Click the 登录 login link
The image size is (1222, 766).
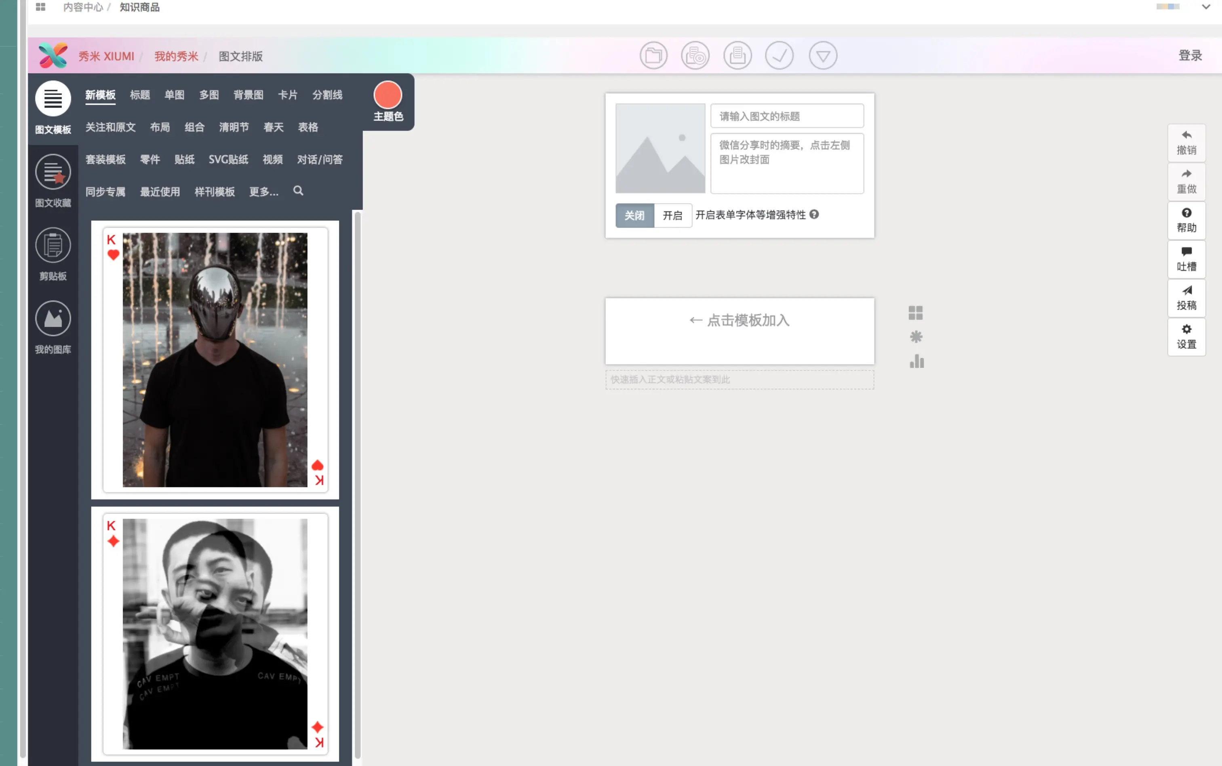[1190, 56]
